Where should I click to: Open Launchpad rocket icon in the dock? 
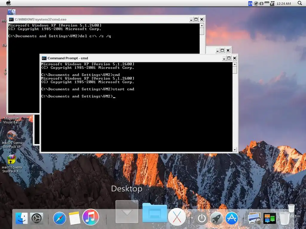[x=216, y=218]
